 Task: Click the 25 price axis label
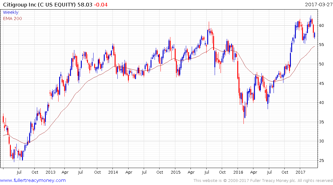pyautogui.click(x=322, y=160)
